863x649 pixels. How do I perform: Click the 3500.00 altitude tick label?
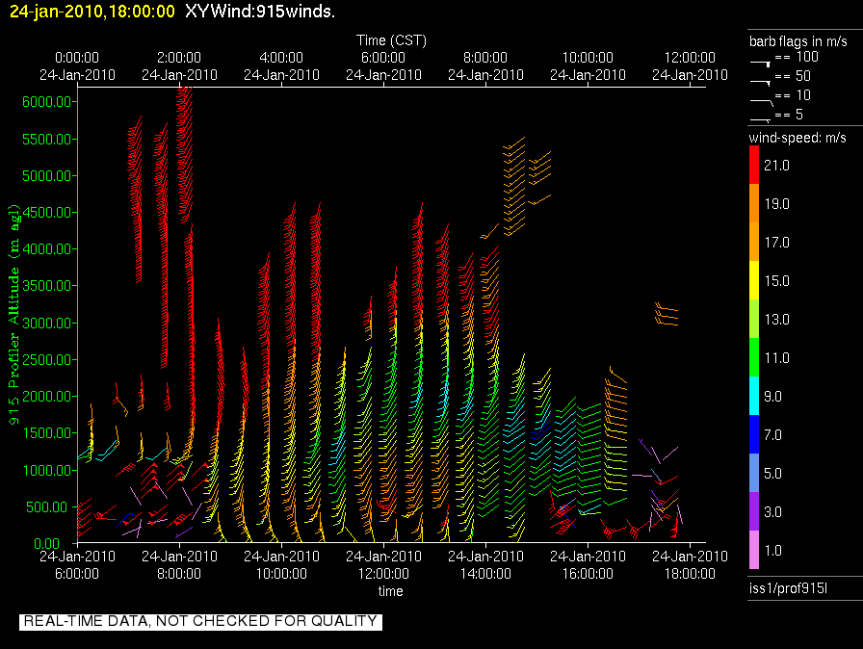47,285
